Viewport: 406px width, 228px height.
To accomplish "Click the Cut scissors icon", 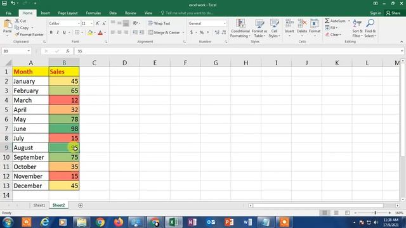I will (x=17, y=21).
